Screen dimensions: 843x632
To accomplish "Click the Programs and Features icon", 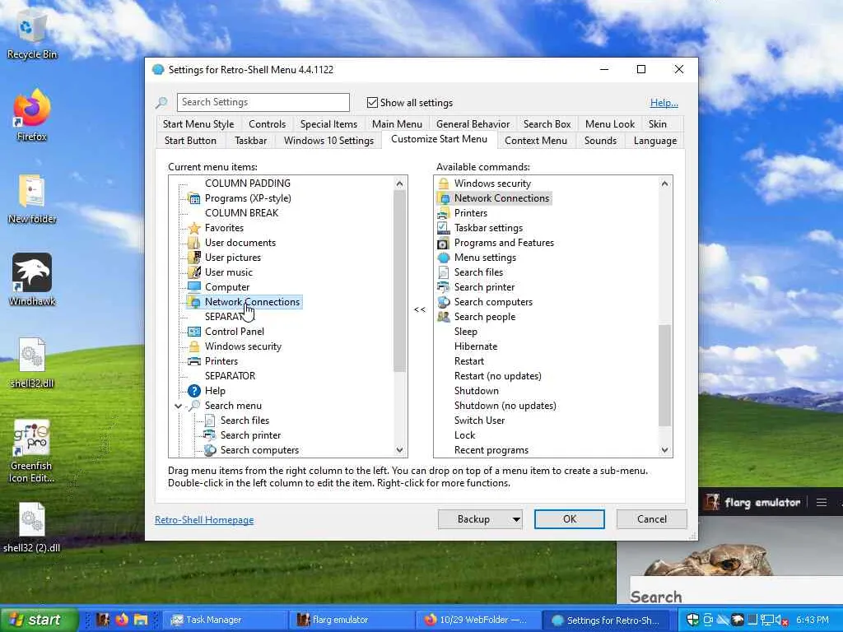I will point(444,243).
